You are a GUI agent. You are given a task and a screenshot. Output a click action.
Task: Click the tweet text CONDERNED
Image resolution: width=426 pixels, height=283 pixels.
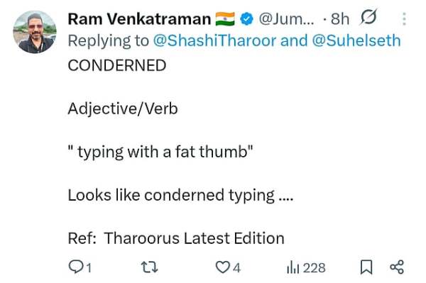pyautogui.click(x=117, y=65)
